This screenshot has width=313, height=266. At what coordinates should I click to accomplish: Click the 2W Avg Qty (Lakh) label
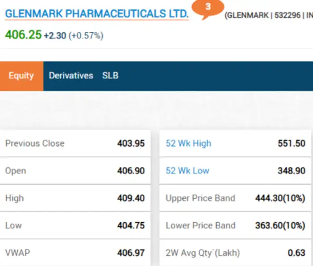tap(203, 253)
